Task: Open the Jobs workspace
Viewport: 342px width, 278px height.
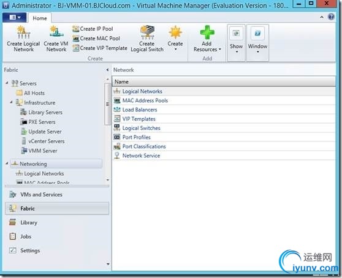Action: click(57, 236)
